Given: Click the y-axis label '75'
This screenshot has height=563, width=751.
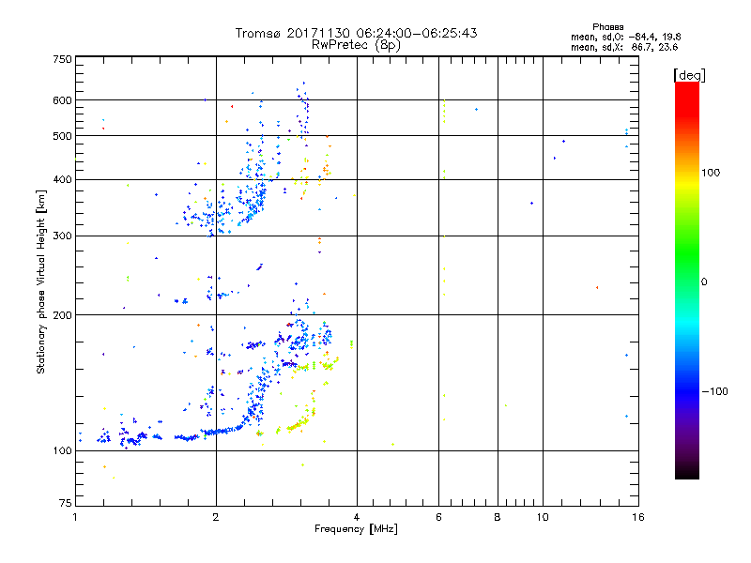Looking at the screenshot, I should coord(66,503).
